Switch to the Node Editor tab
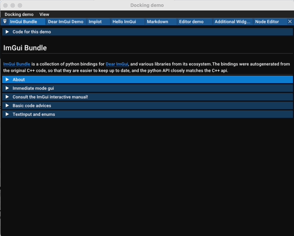Image resolution: width=294 pixels, height=236 pixels. (270, 22)
